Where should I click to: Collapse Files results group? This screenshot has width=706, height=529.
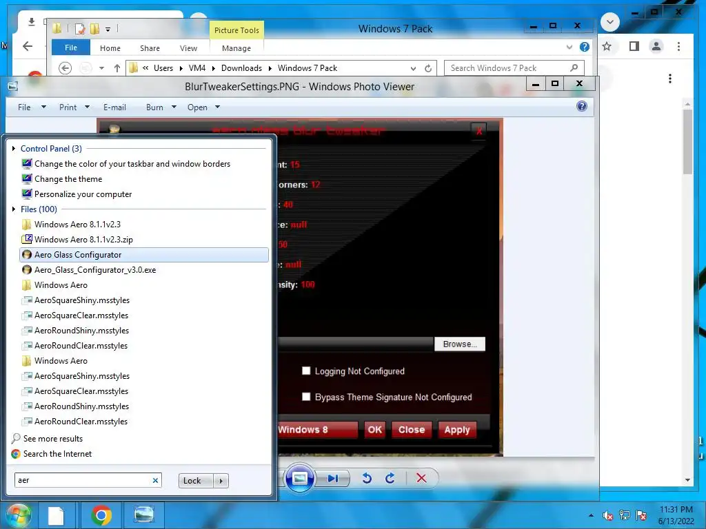pyautogui.click(x=14, y=209)
